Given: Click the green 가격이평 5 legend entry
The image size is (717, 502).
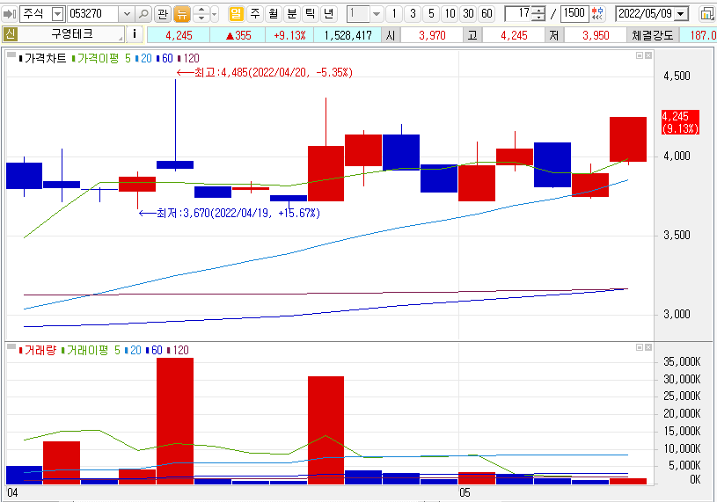Looking at the screenshot, I should (x=101, y=59).
